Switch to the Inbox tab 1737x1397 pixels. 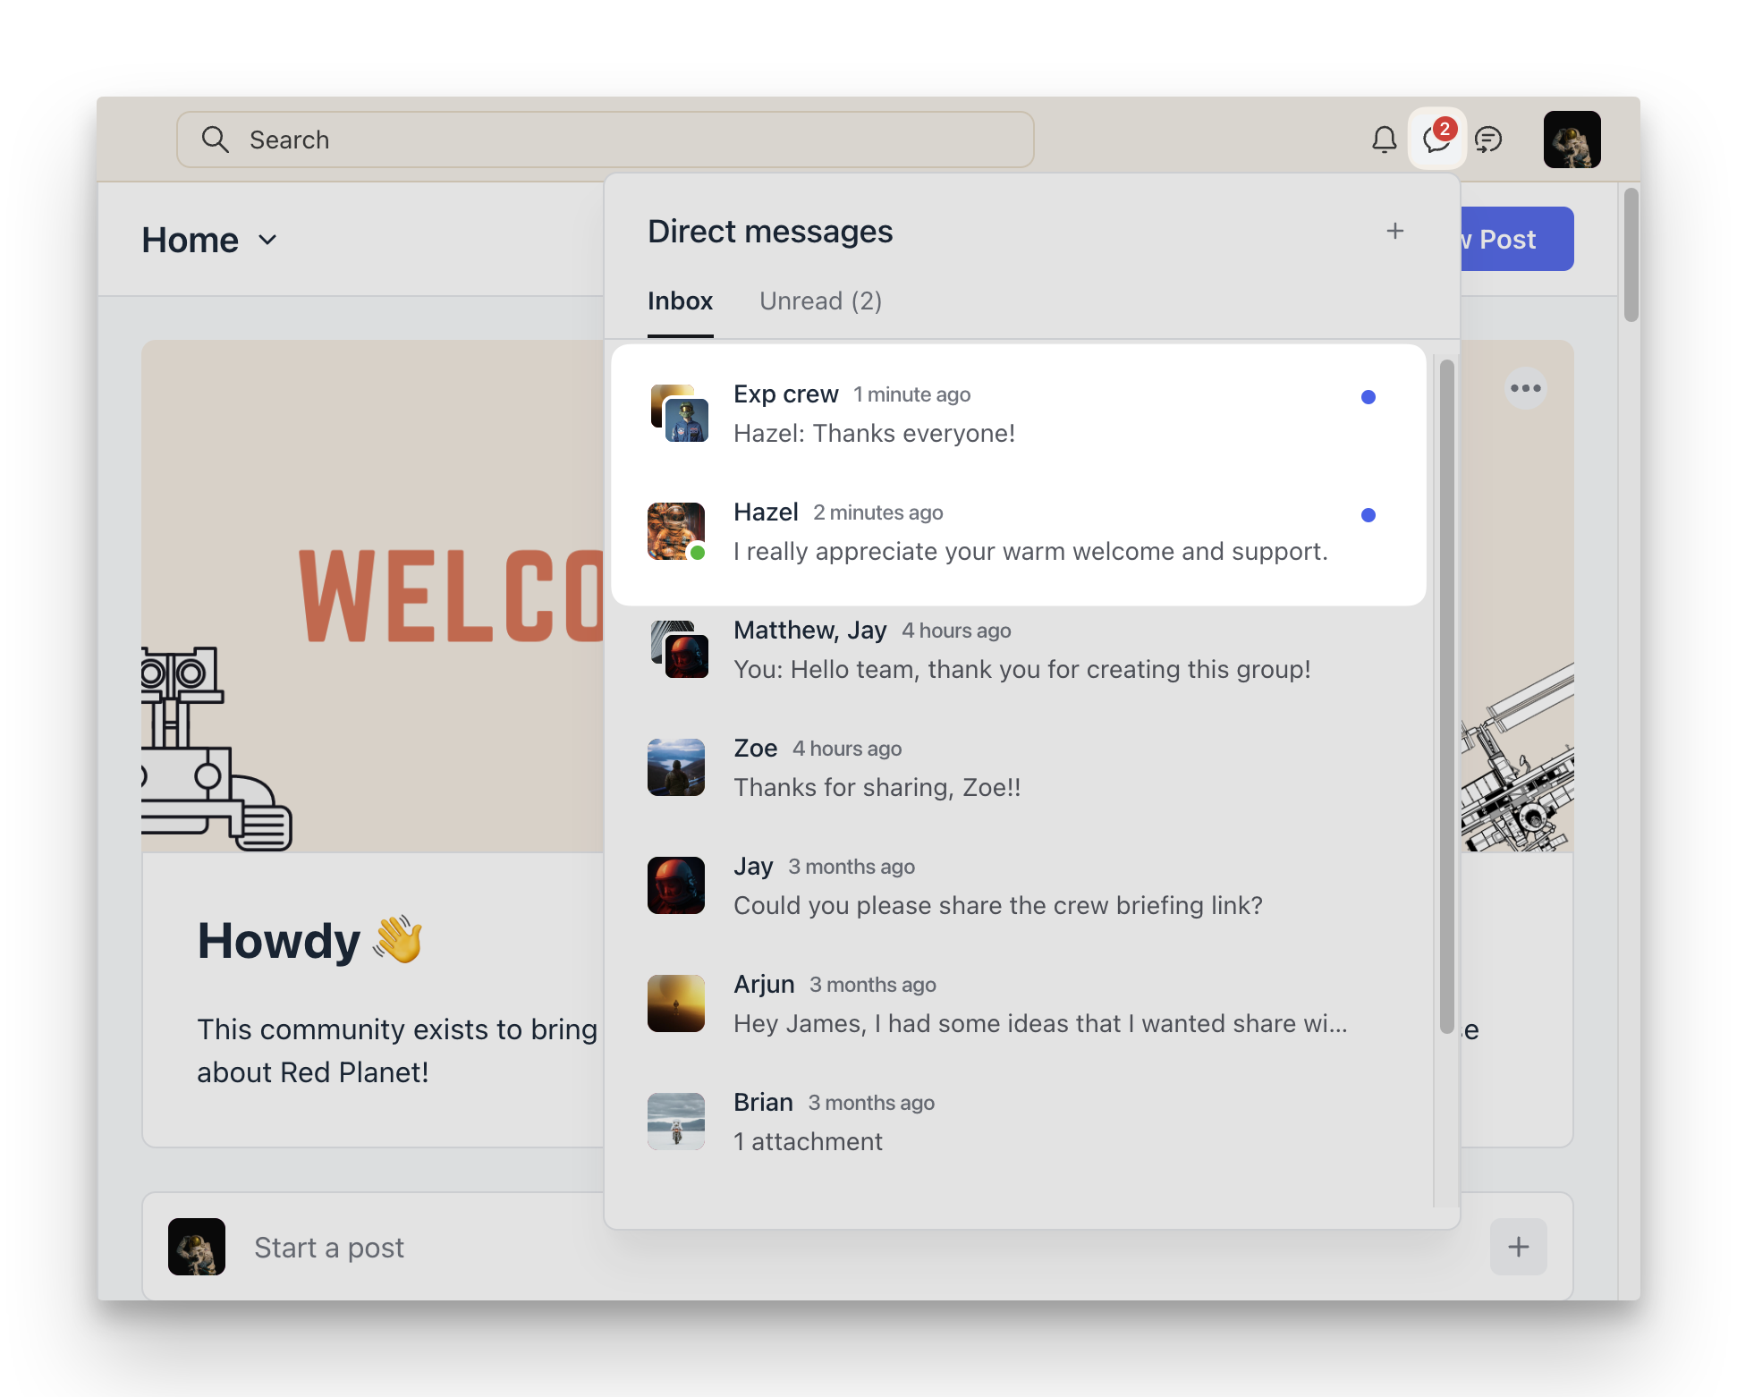pyautogui.click(x=680, y=301)
